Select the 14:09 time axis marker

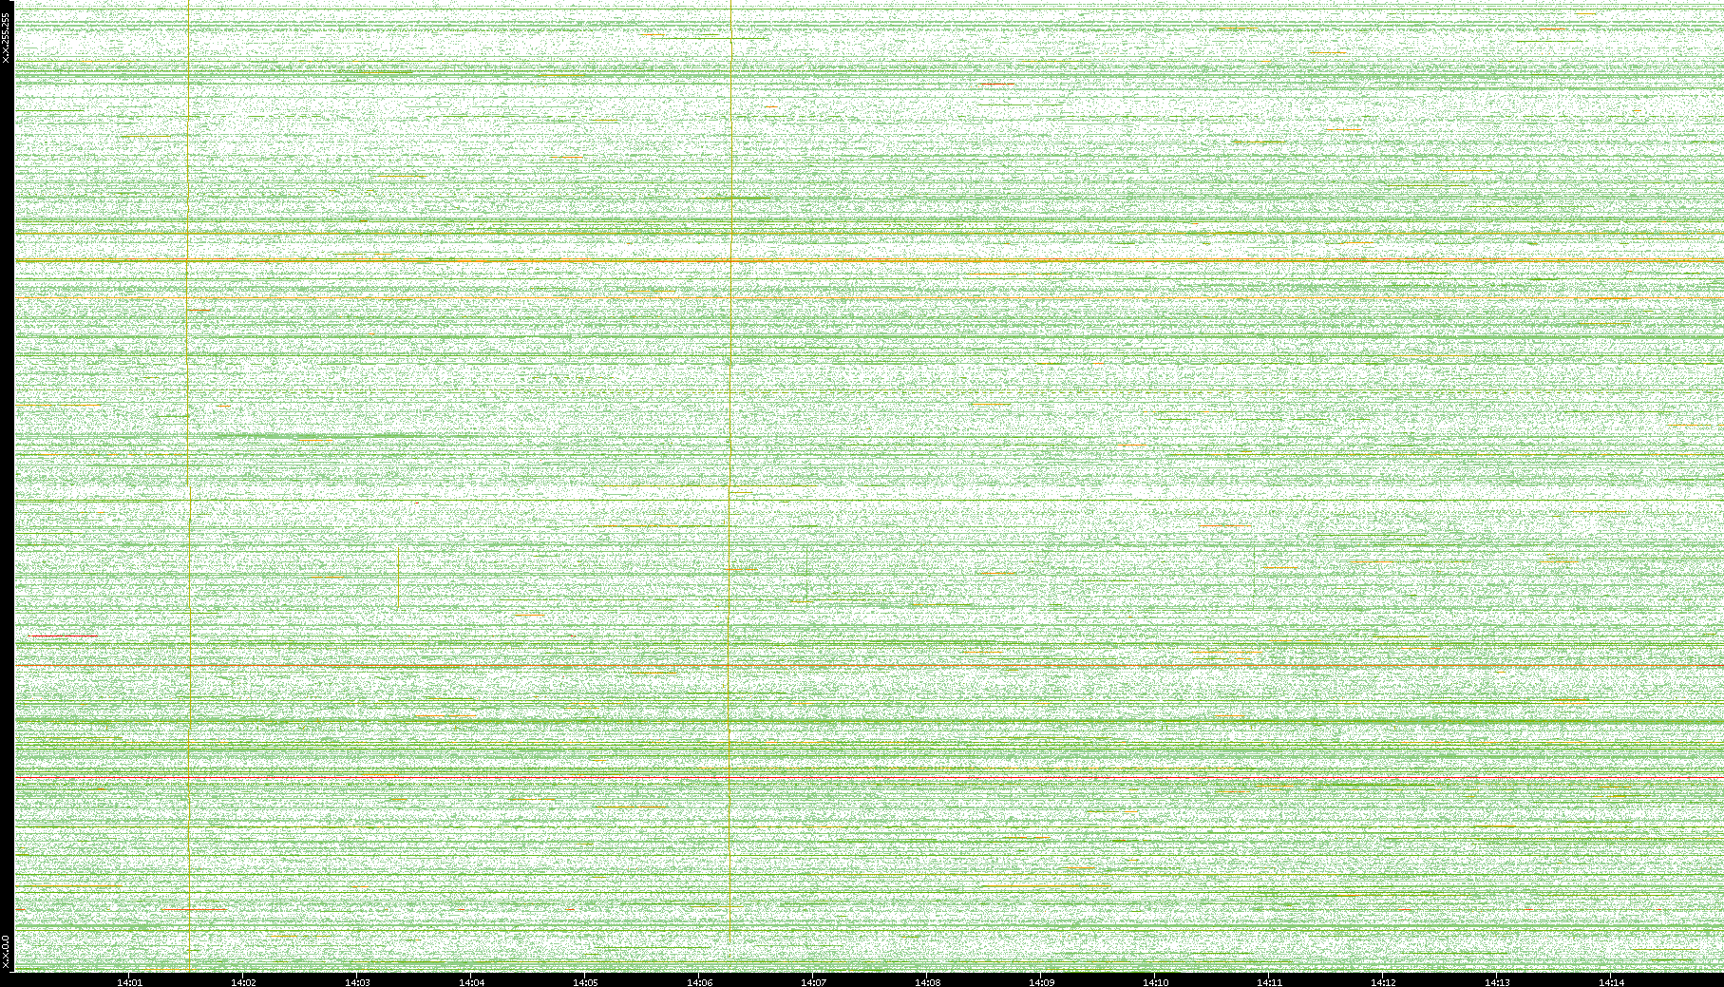pos(1042,981)
